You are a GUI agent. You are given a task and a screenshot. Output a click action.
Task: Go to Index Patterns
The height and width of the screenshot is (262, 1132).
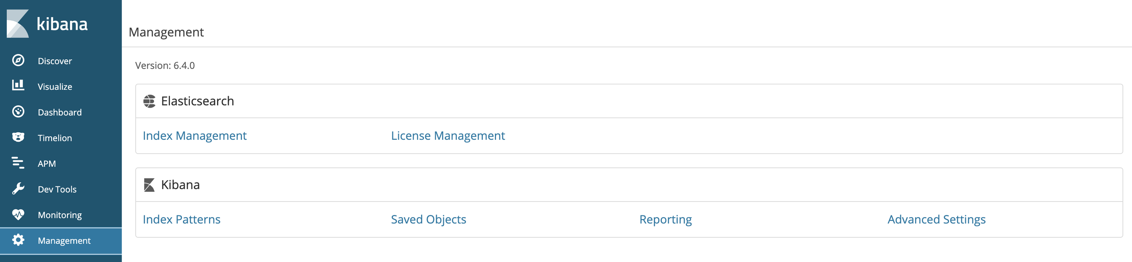pos(182,219)
